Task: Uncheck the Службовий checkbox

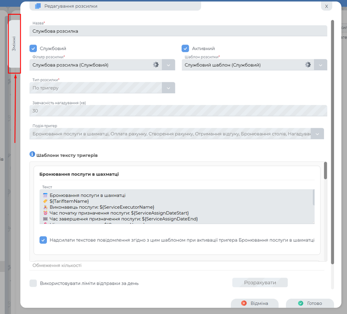Action: point(33,48)
